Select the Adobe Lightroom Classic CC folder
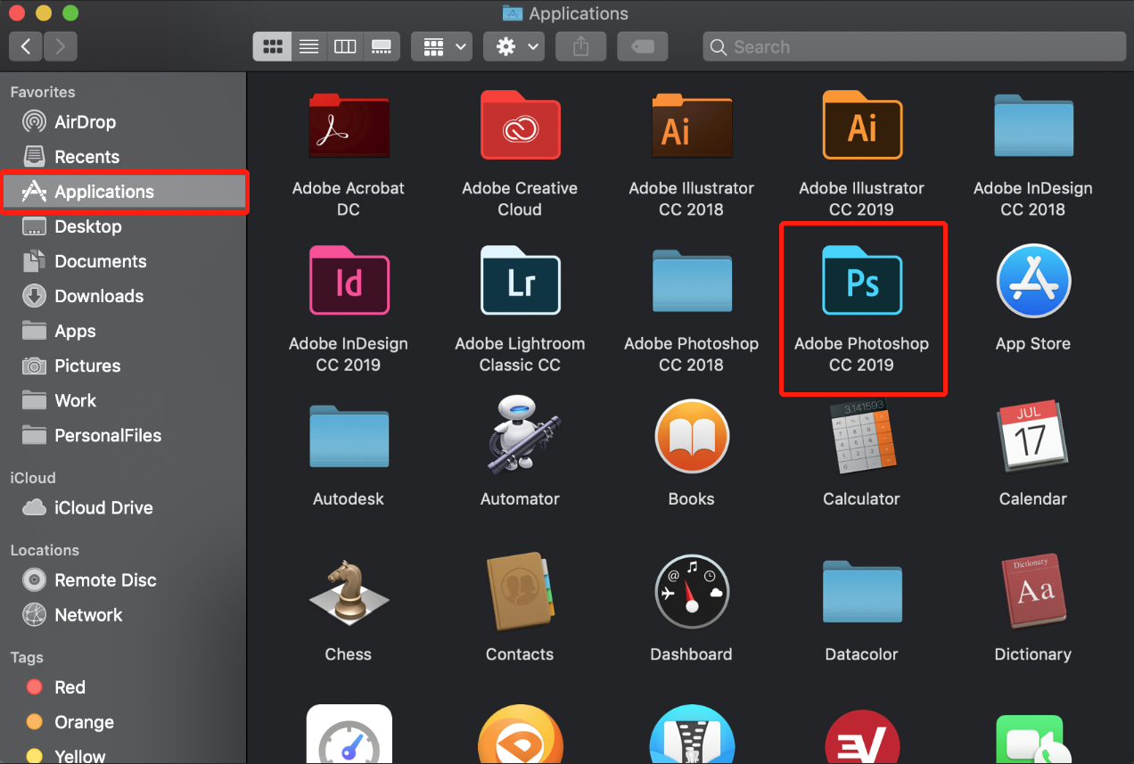1134x764 pixels. 520,282
